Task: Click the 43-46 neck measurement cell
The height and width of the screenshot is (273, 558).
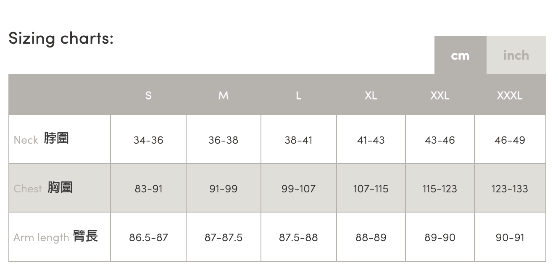Action: pyautogui.click(x=440, y=140)
